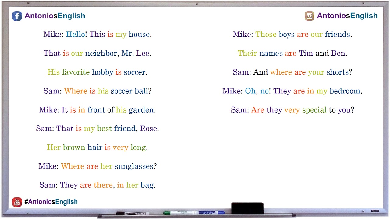
Task: Click the line "Mike: It is in front of his garden."
Action: click(x=97, y=110)
